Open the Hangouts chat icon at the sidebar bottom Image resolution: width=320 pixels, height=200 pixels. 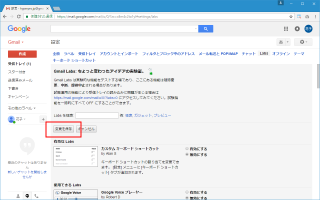pyautogui.click(x=27, y=196)
